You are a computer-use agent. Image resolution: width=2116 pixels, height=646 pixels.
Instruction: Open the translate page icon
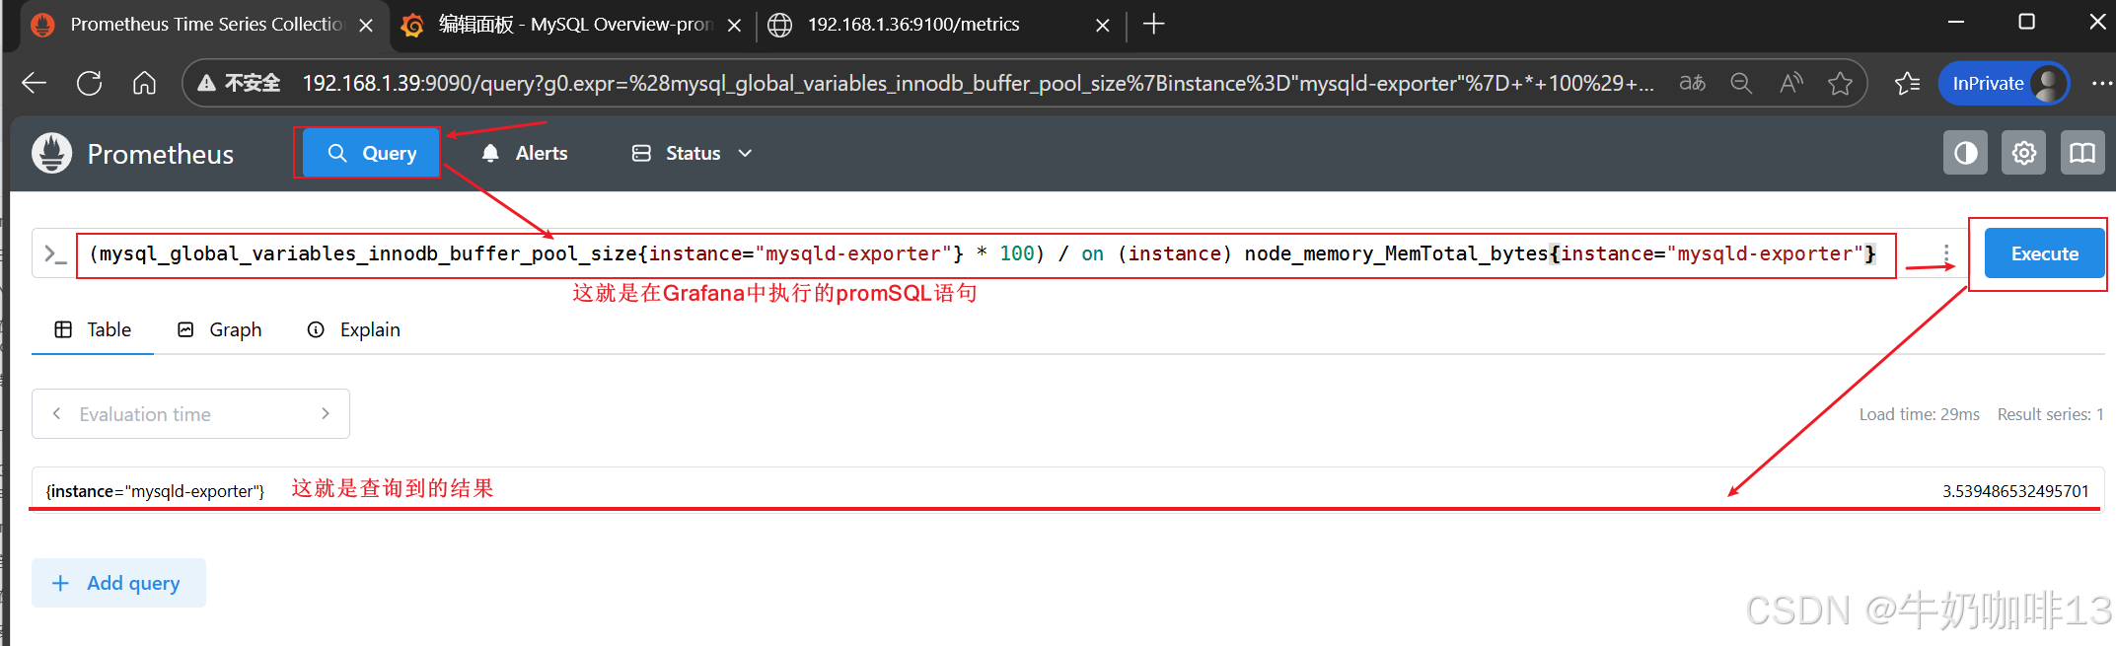pyautogui.click(x=1693, y=84)
